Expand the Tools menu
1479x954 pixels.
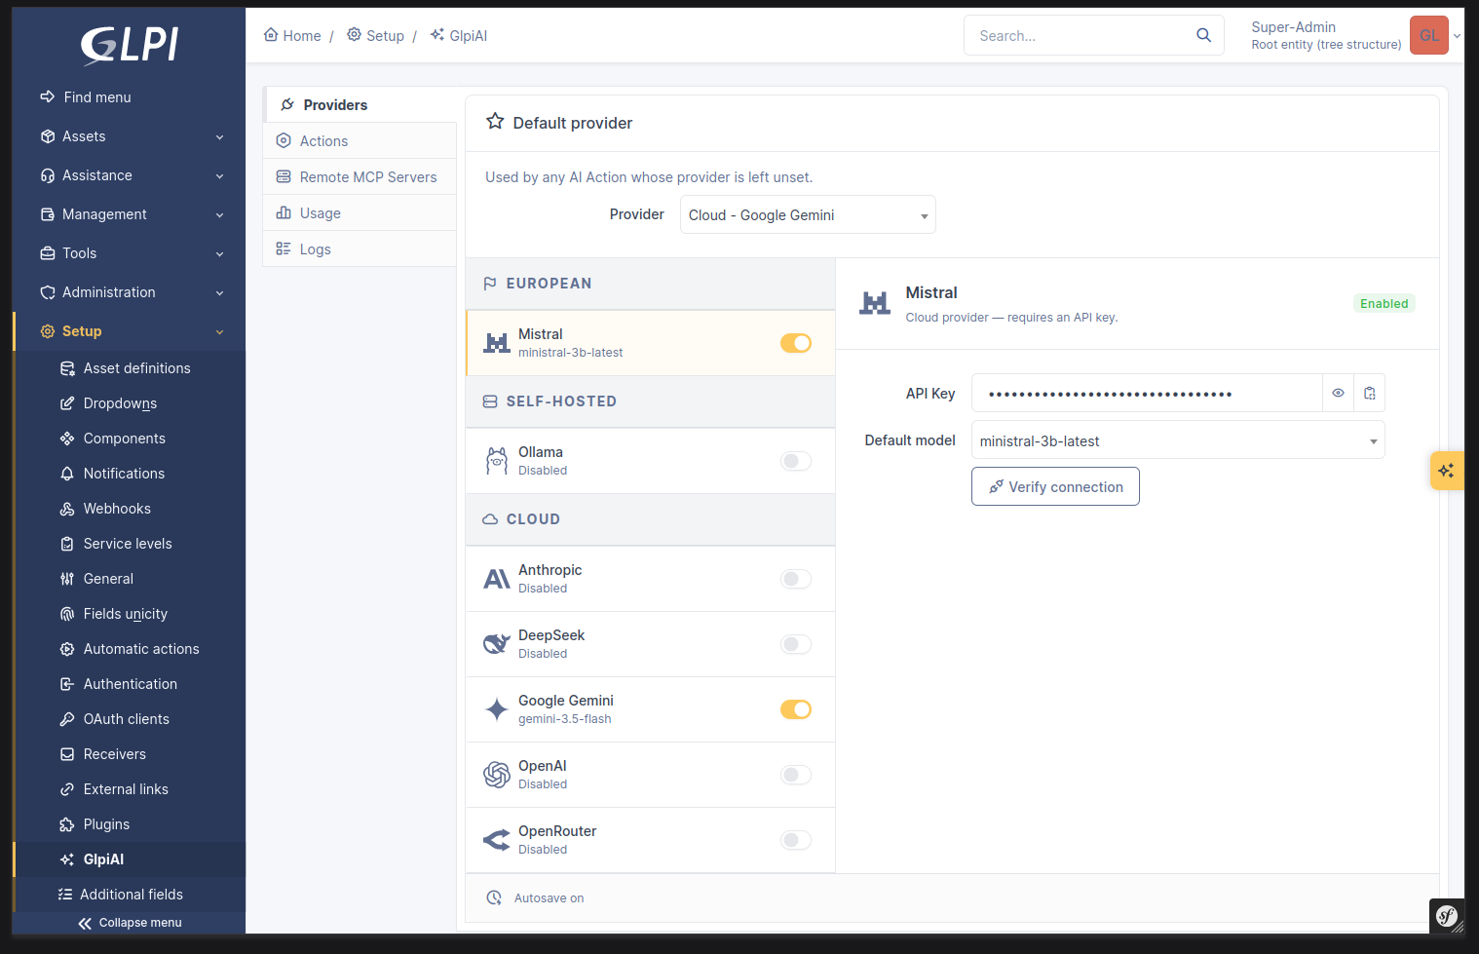point(131,253)
